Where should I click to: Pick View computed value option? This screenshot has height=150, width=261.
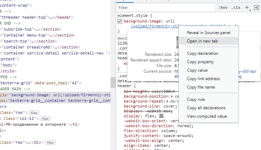click(207, 116)
